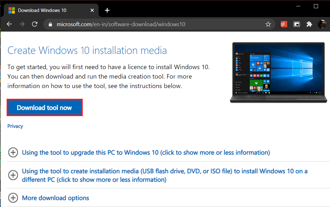Open the picture-in-picture extension icon
This screenshot has height=207, width=330.
[297, 24]
